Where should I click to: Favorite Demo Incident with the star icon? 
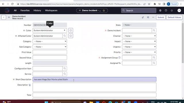[104, 11]
